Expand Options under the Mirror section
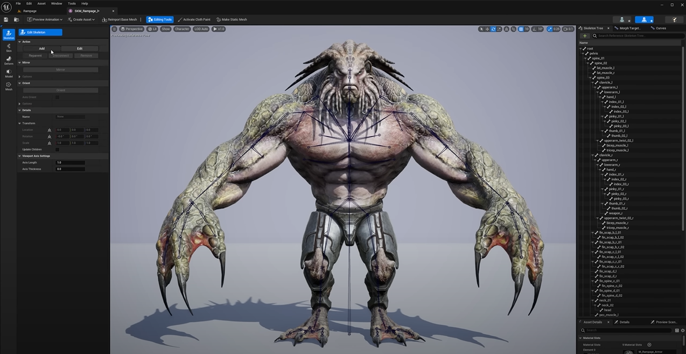The image size is (686, 354). (20, 76)
